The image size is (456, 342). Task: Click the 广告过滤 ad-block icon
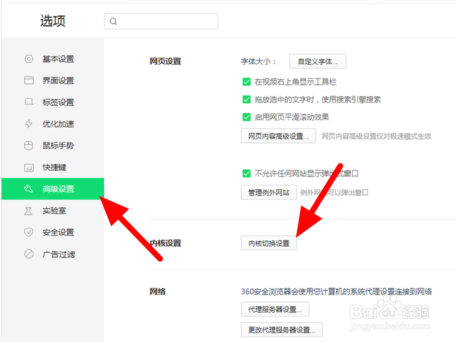[x=28, y=254]
